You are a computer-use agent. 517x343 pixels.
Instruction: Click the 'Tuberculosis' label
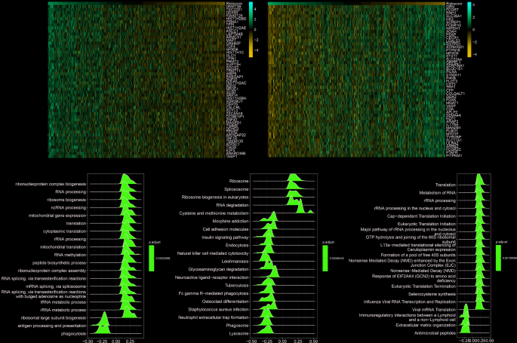click(x=237, y=286)
